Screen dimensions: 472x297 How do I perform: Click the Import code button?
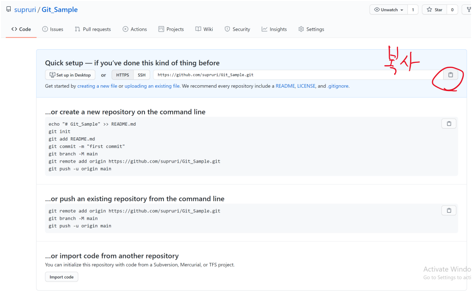(62, 277)
